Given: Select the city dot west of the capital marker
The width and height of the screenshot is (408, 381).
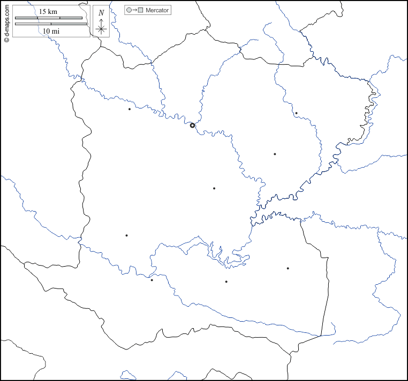Looking at the screenshot, I should [x=129, y=109].
